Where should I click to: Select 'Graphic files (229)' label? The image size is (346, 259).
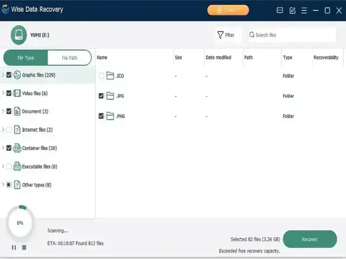click(39, 75)
